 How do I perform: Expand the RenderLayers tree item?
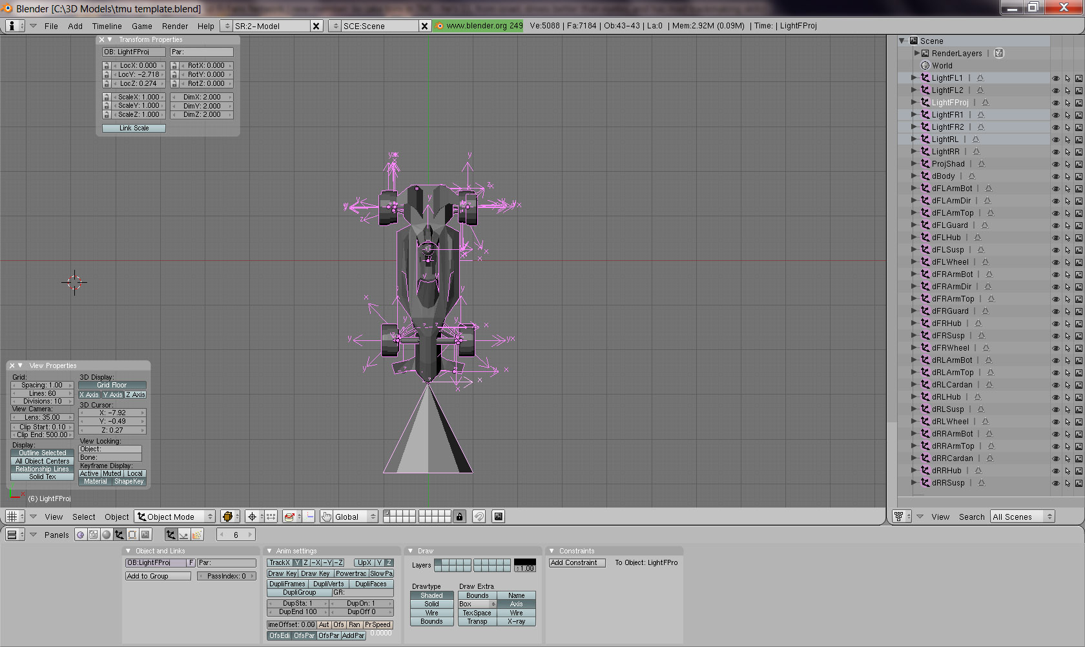pos(917,54)
